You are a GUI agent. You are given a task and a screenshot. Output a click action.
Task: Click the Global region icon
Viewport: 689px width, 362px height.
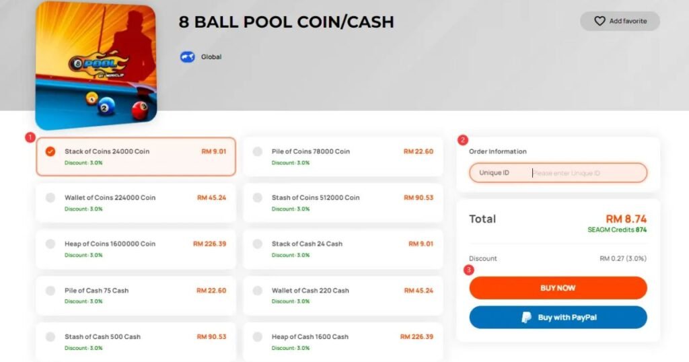187,57
